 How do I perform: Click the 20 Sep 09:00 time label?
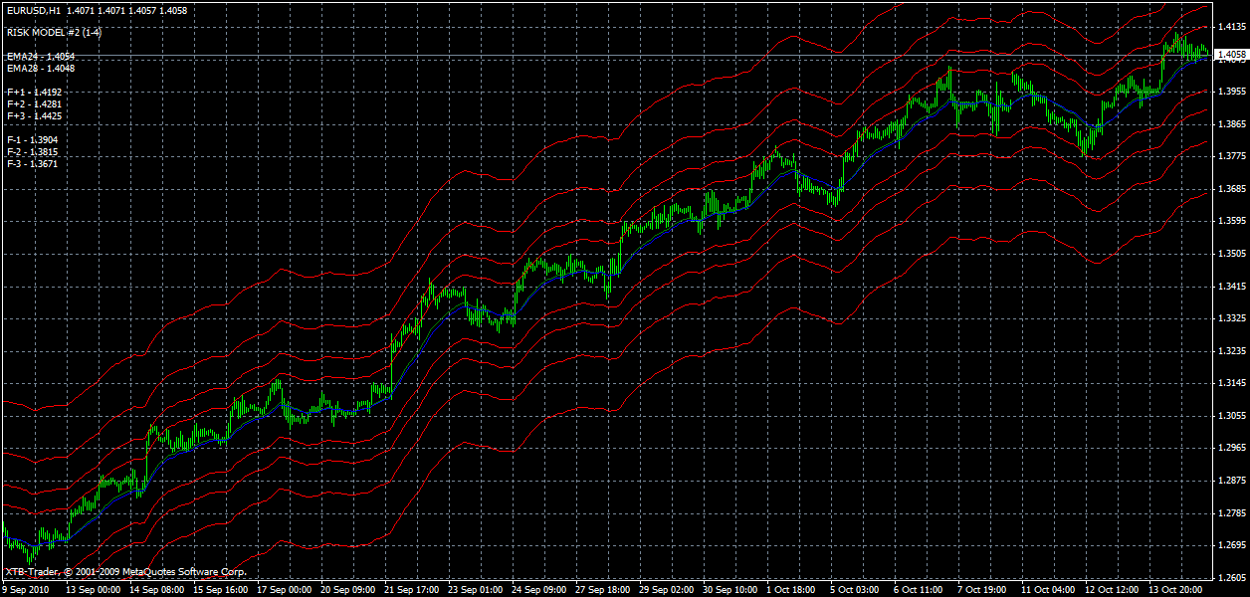[348, 590]
